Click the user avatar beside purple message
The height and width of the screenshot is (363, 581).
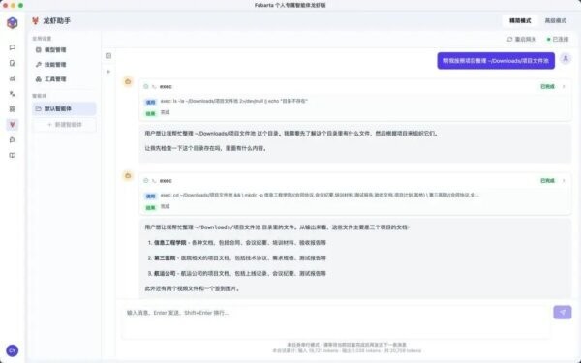(x=566, y=58)
